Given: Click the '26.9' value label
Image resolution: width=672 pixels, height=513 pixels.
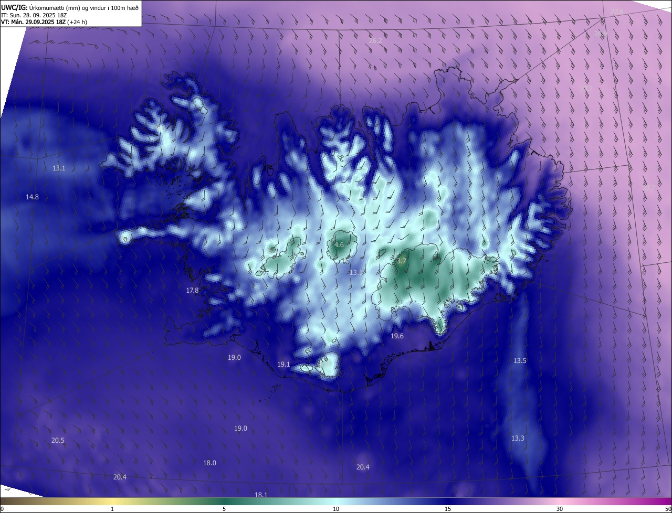Looking at the screenshot, I should (x=601, y=34).
